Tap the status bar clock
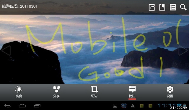This screenshot has width=189, height=110. [167, 106]
